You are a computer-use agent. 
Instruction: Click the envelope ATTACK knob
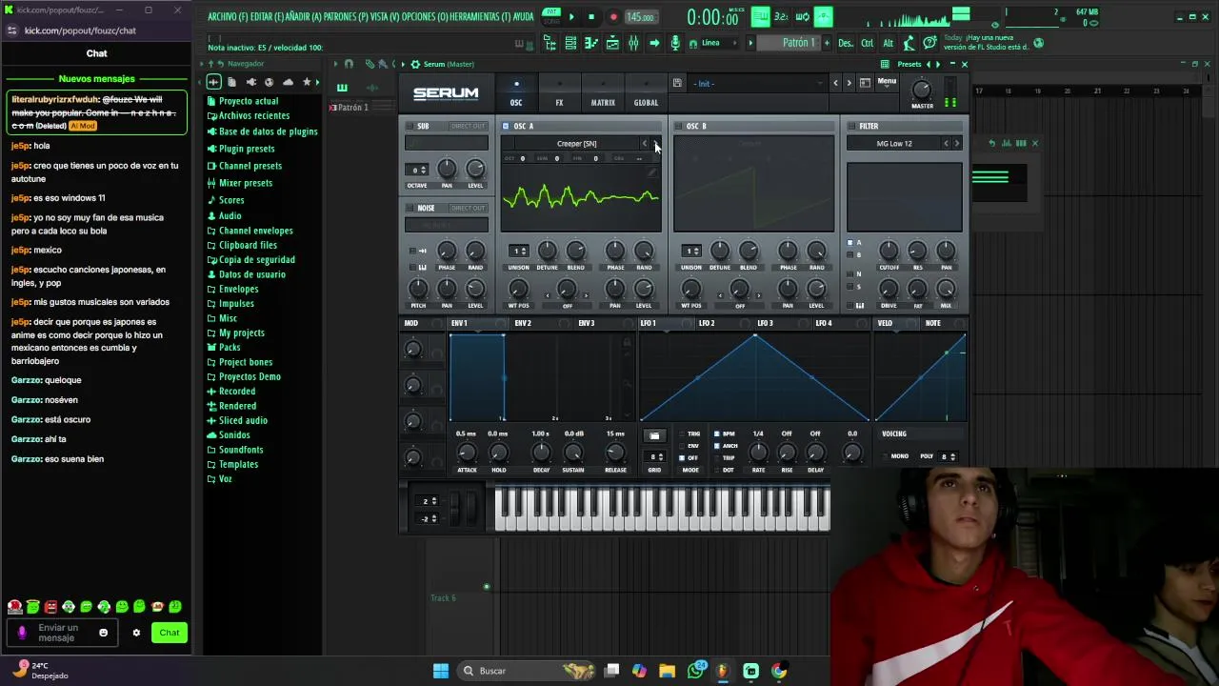tap(467, 453)
